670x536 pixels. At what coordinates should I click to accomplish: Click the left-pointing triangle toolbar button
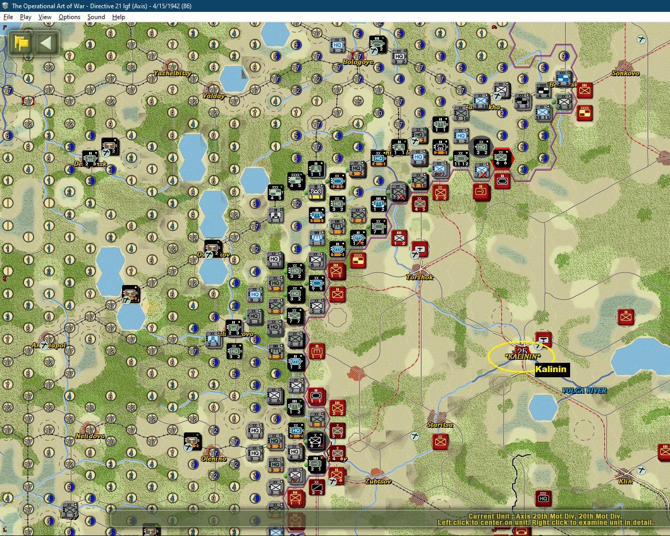tap(46, 43)
